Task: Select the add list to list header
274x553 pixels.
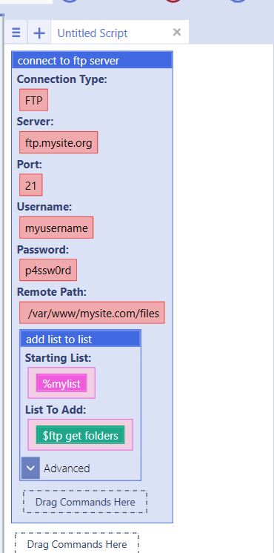Action: coord(80,339)
